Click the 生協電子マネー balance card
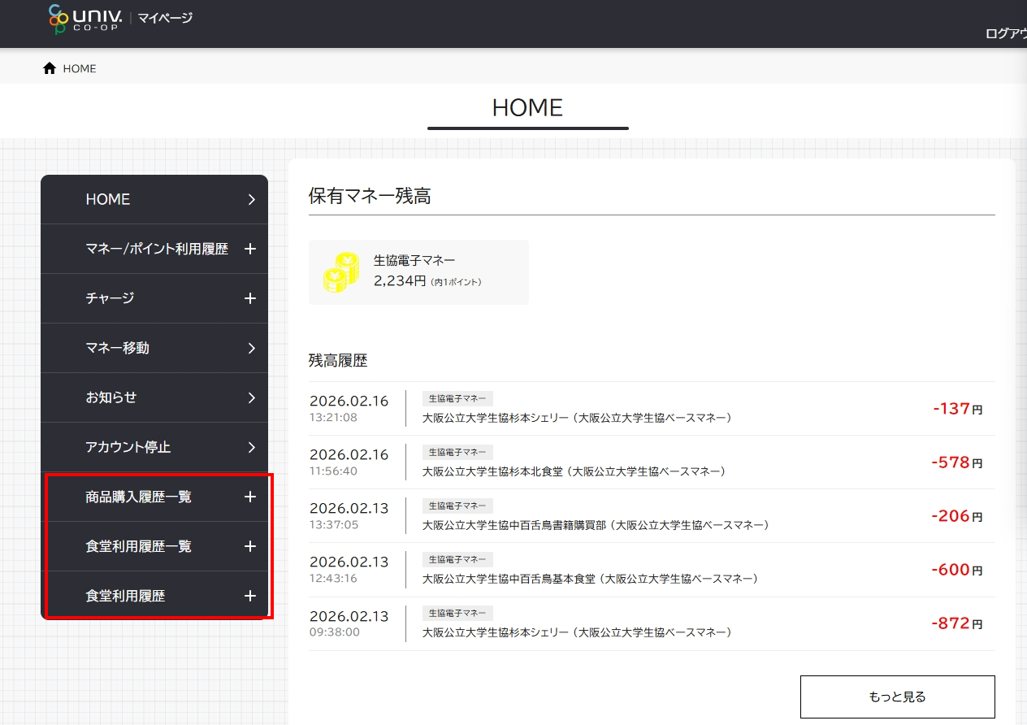This screenshot has width=1027, height=725. pos(418,272)
